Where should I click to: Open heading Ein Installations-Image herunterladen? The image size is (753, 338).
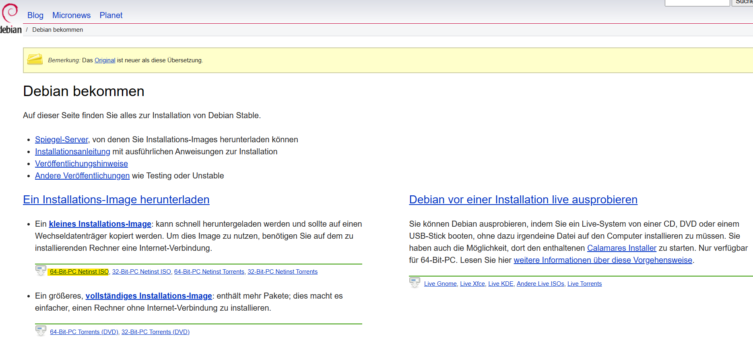tap(116, 200)
